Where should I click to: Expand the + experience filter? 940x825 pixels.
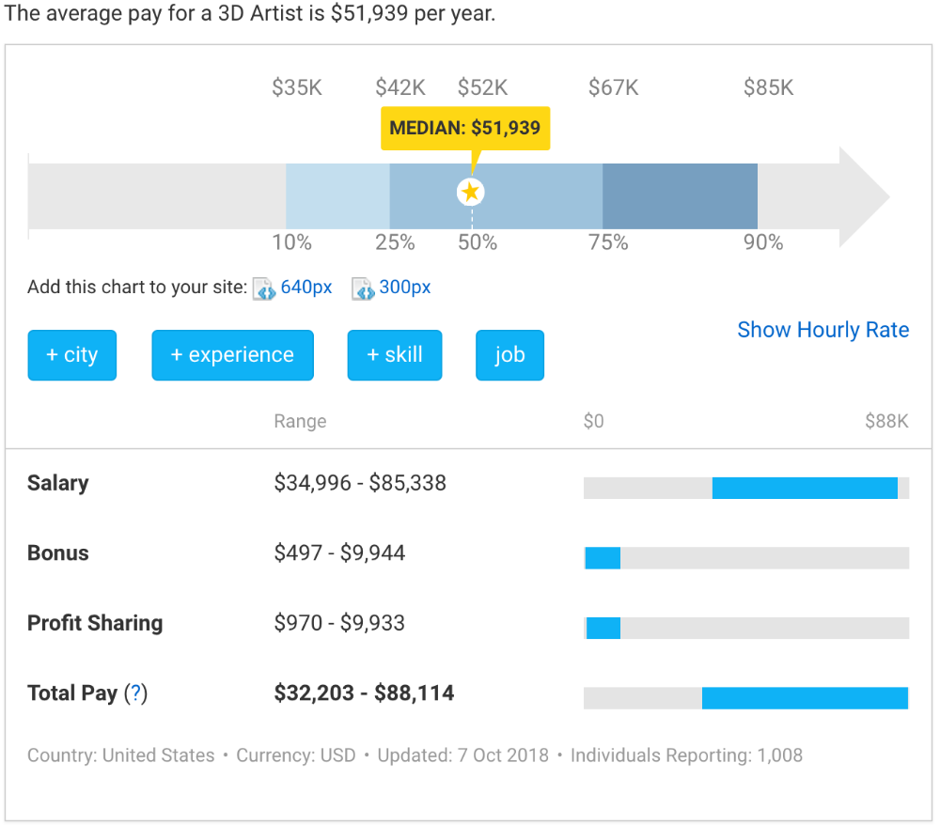[x=232, y=355]
